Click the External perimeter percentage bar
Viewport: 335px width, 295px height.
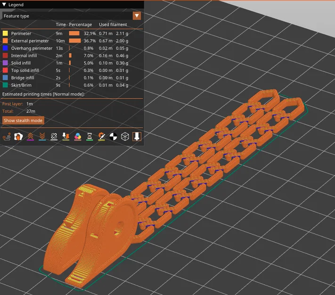75,41
